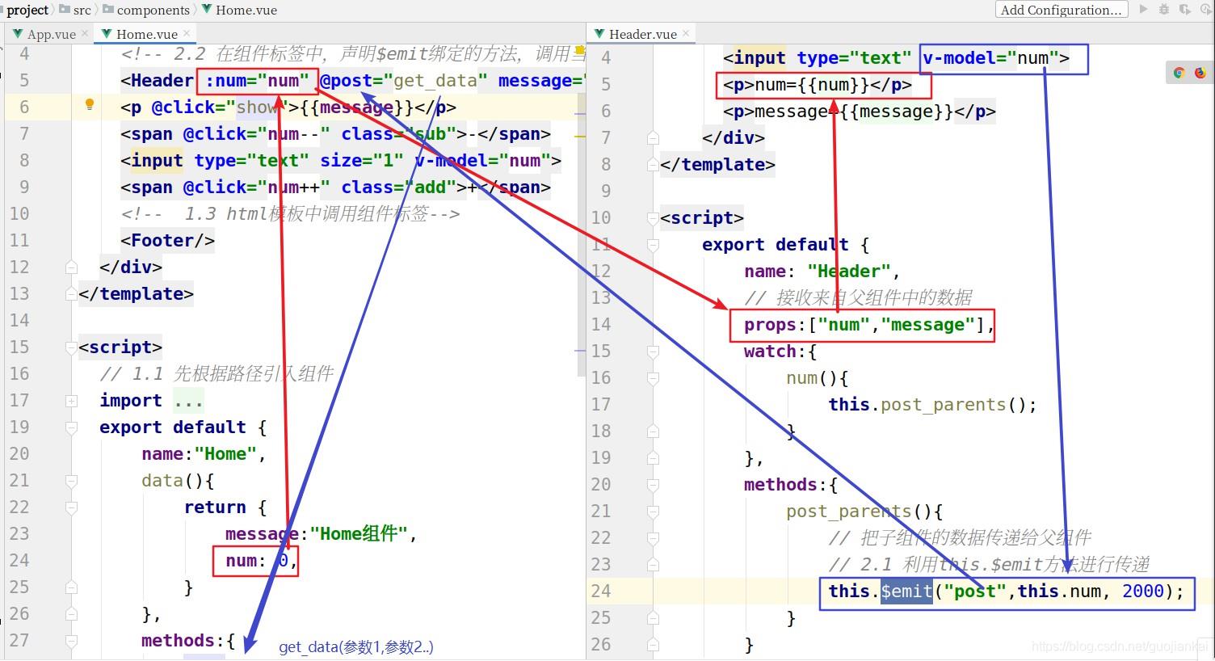Close the Home.vue tab

(187, 33)
